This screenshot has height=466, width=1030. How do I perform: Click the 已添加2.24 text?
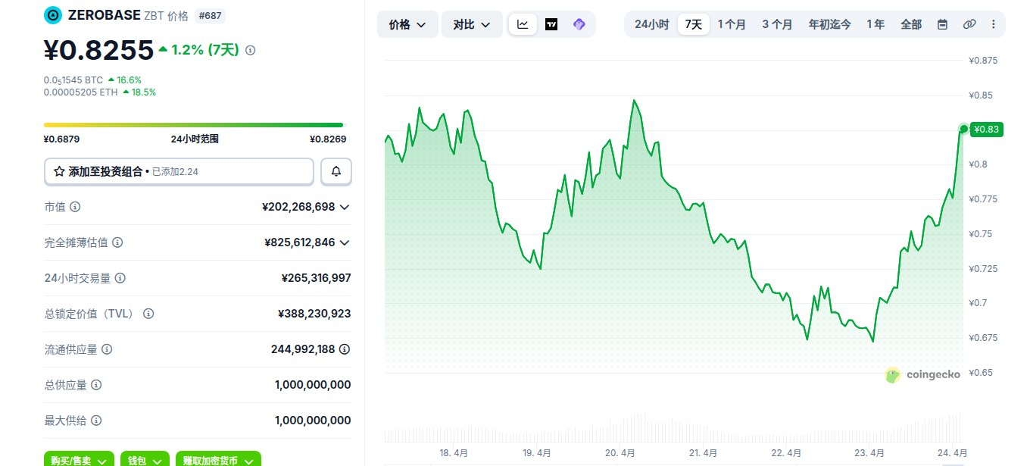(175, 172)
